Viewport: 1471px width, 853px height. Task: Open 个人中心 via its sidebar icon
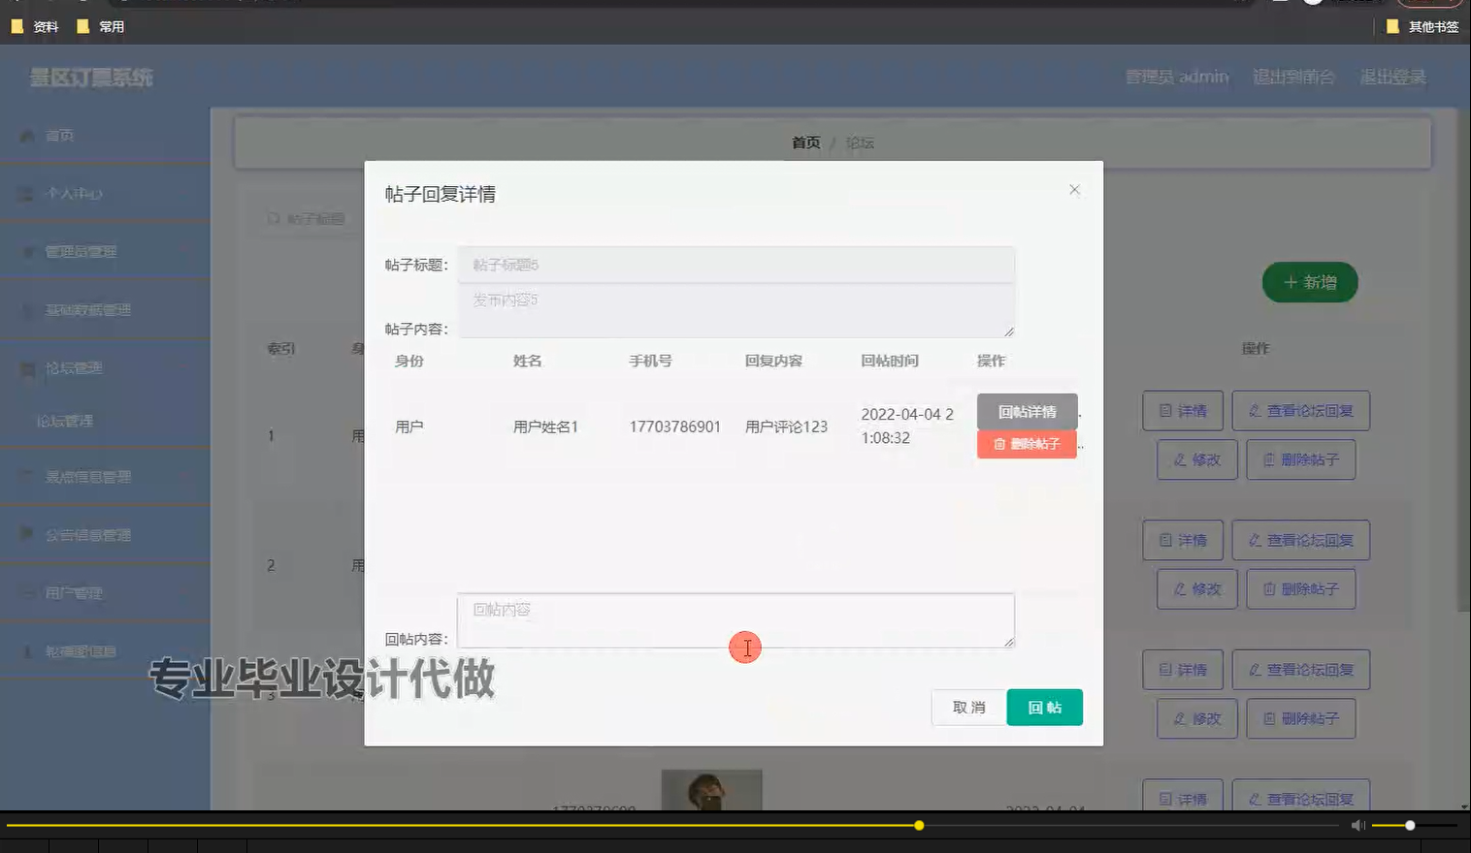point(23,193)
